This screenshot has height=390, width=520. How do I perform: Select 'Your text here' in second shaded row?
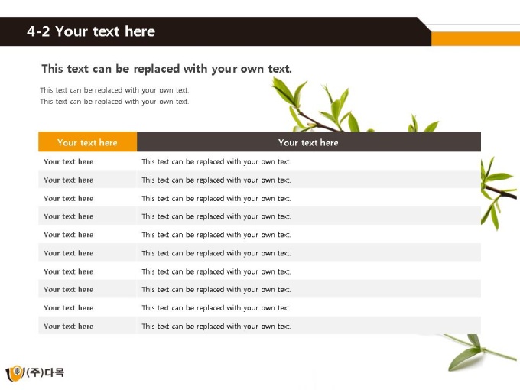click(x=69, y=216)
